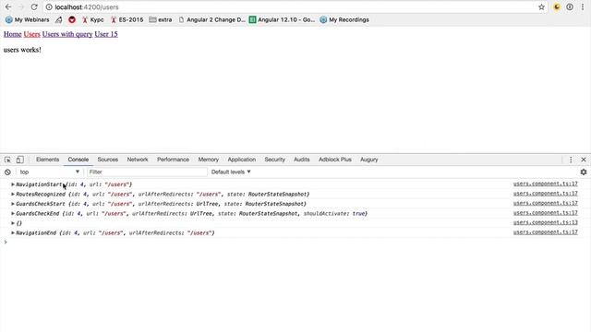Open the ES-2015 bookmark

[127, 19]
